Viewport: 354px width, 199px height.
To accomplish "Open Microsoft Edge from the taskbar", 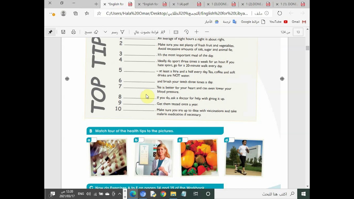I will 133,194.
